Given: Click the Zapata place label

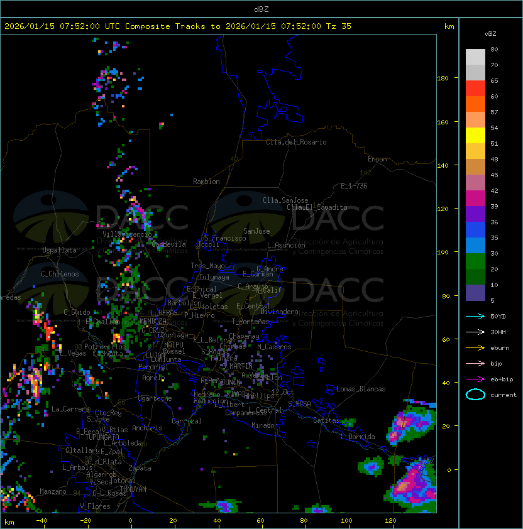Looking at the screenshot, I should tap(140, 468).
